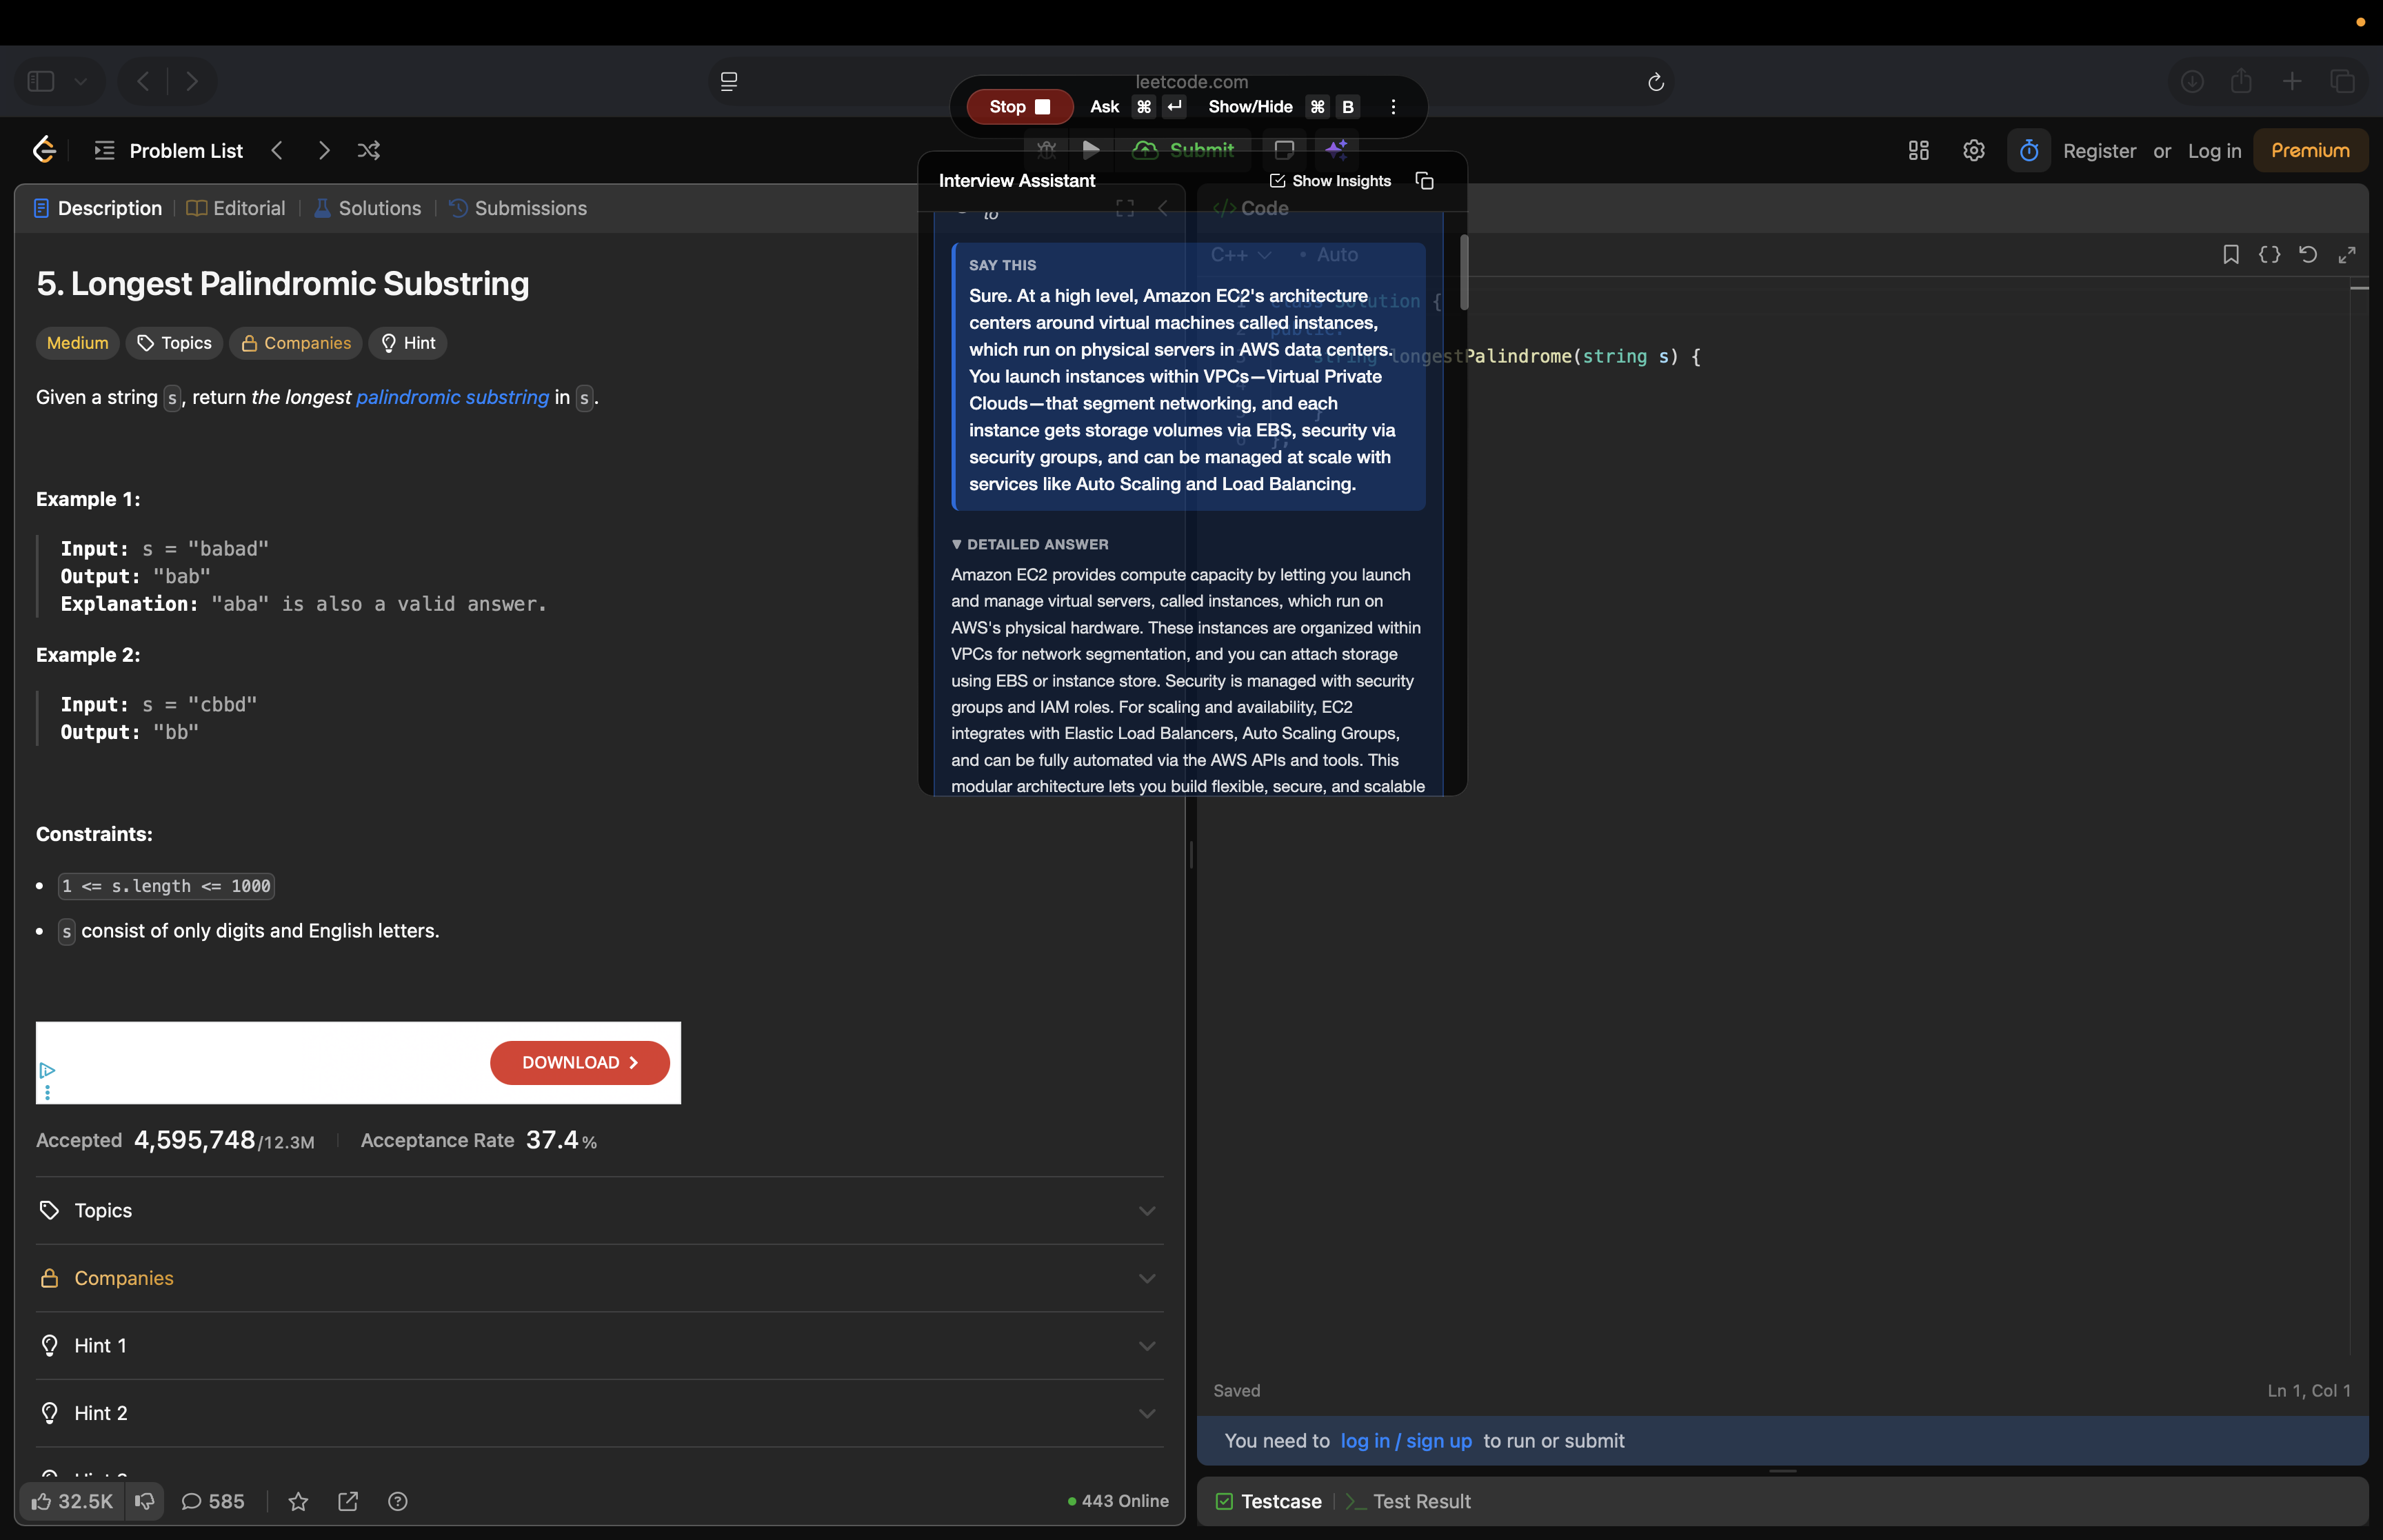Bookmark the code editor panel
The height and width of the screenshot is (1540, 2383).
coord(2231,255)
